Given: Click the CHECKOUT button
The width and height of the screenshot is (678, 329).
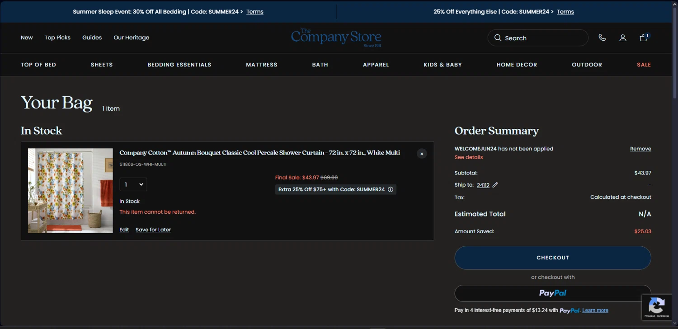Looking at the screenshot, I should (553, 258).
